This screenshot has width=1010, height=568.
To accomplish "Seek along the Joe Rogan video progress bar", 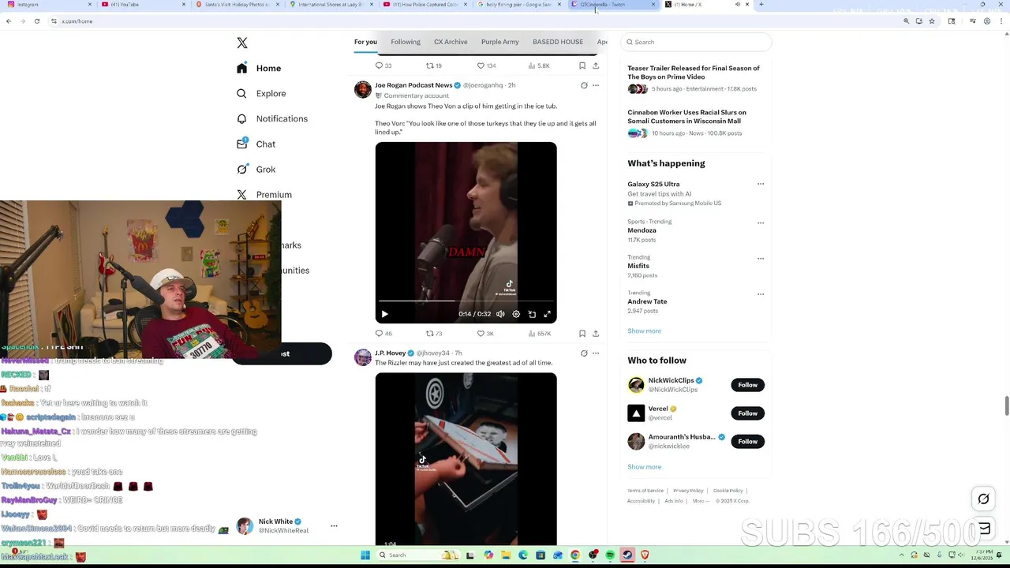I will click(x=466, y=301).
